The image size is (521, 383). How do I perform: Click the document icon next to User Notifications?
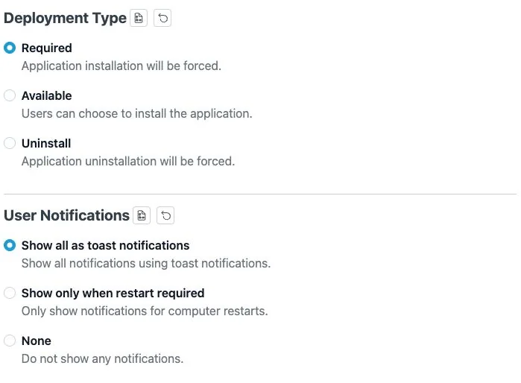[142, 215]
